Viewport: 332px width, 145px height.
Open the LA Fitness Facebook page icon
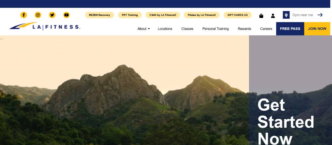[24, 15]
